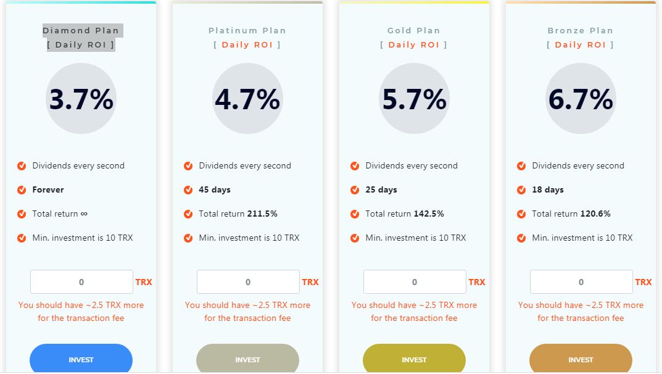
Task: Click the gold-colored INVEST button
Action: click(x=414, y=359)
